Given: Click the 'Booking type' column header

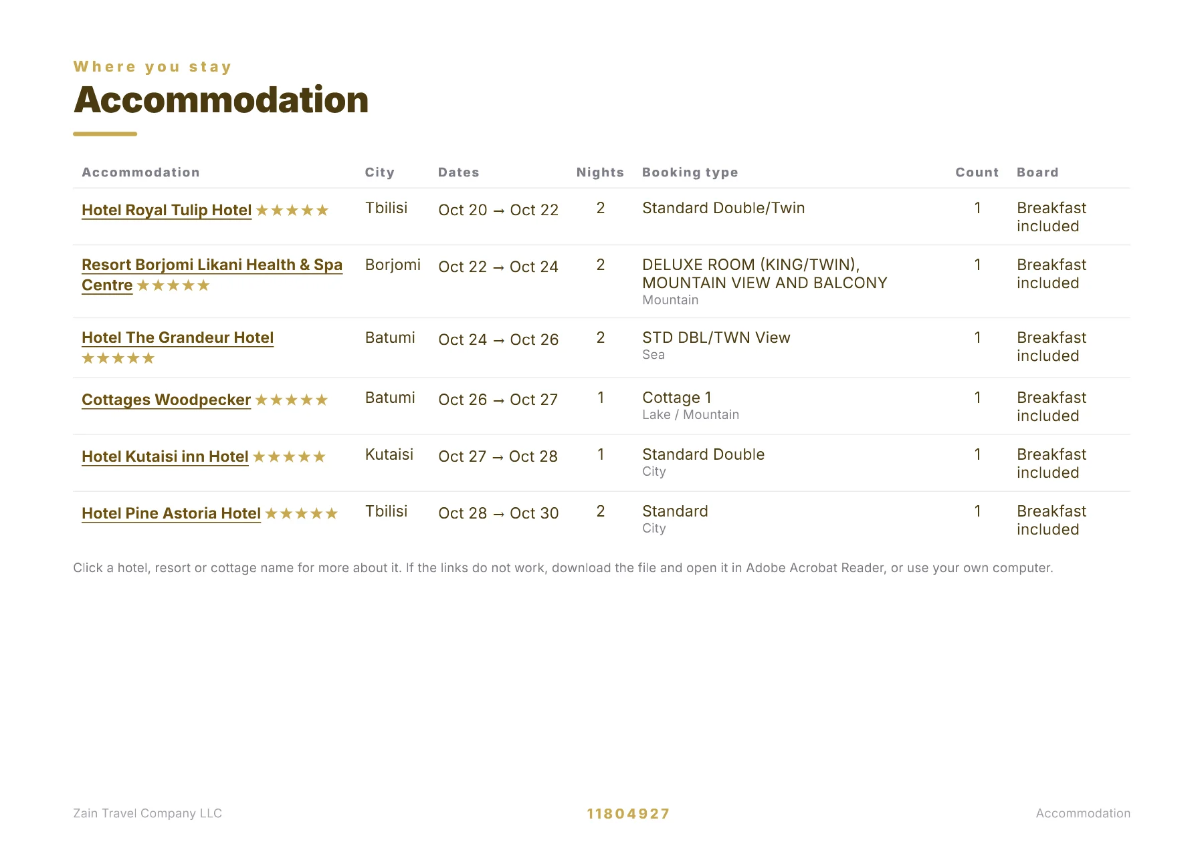Looking at the screenshot, I should [x=690, y=172].
